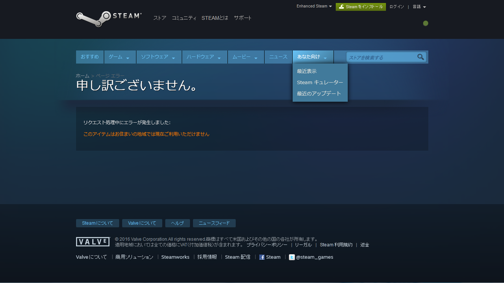Collapse the あなた向け dropdown menu
504x283 pixels.
(x=313, y=57)
